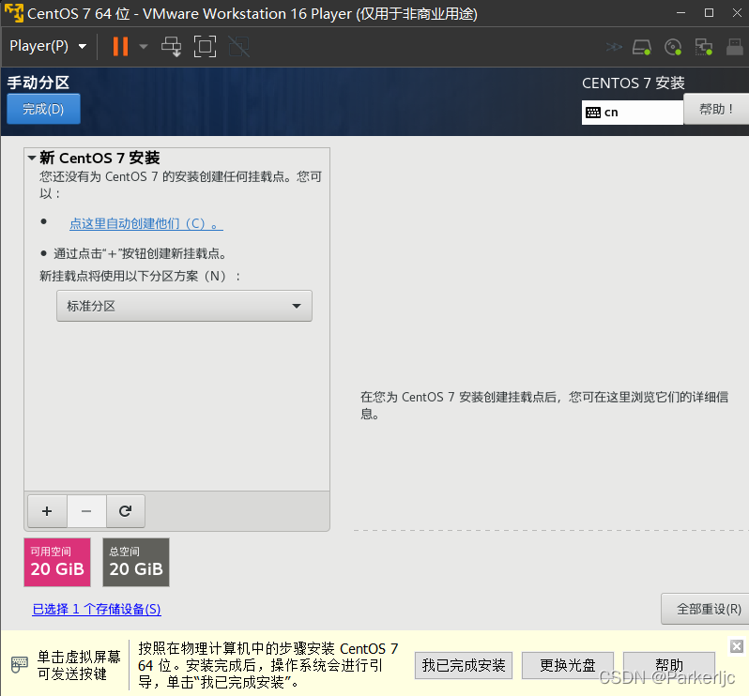749x696 pixels.
Task: Open the network adapter device icon
Action: click(x=704, y=47)
